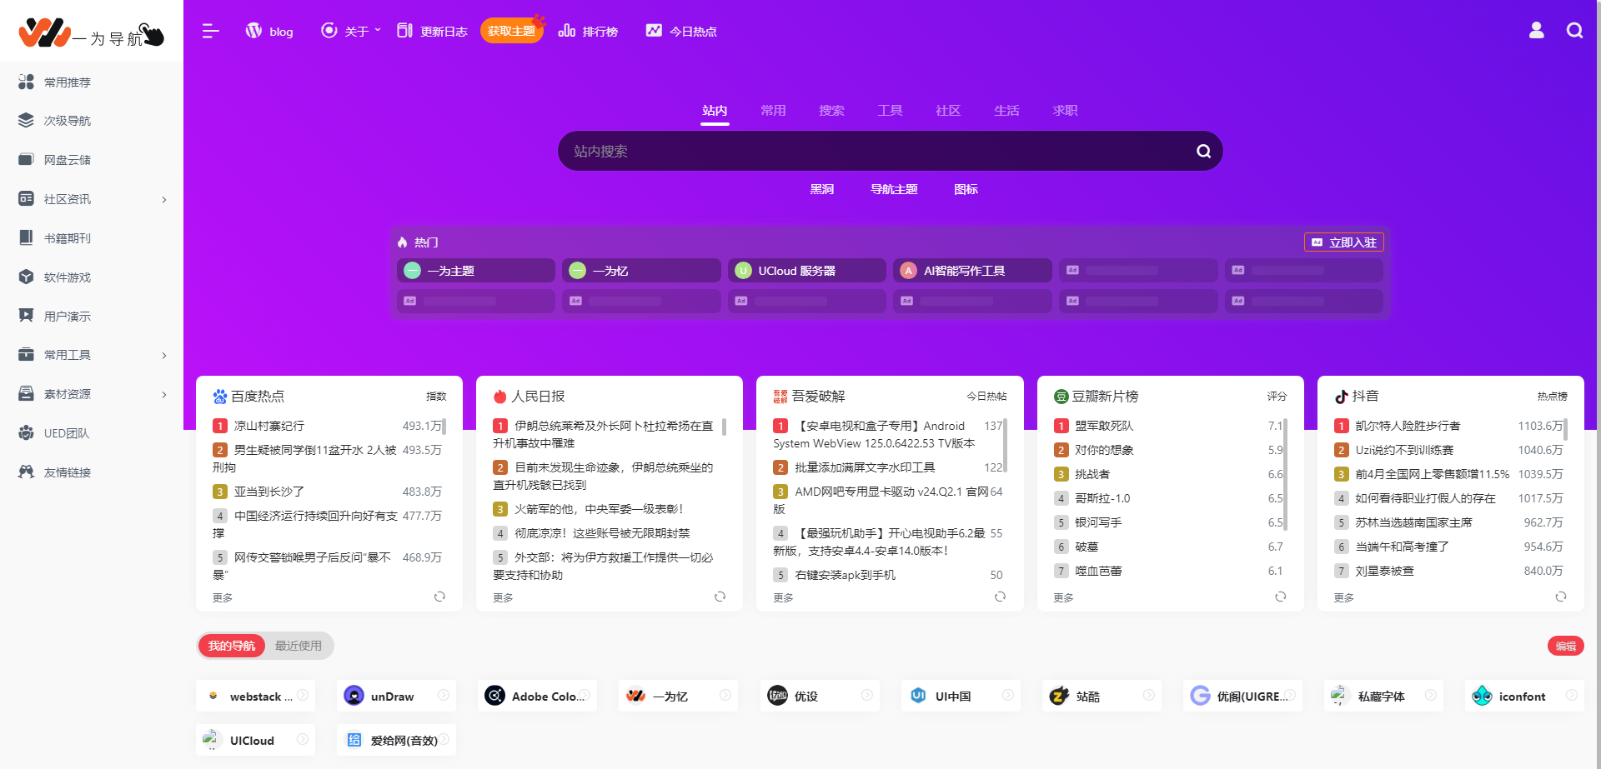Expand the 常用工具 sidebar submenu
Viewport: 1601px width, 769px height.
pos(163,356)
